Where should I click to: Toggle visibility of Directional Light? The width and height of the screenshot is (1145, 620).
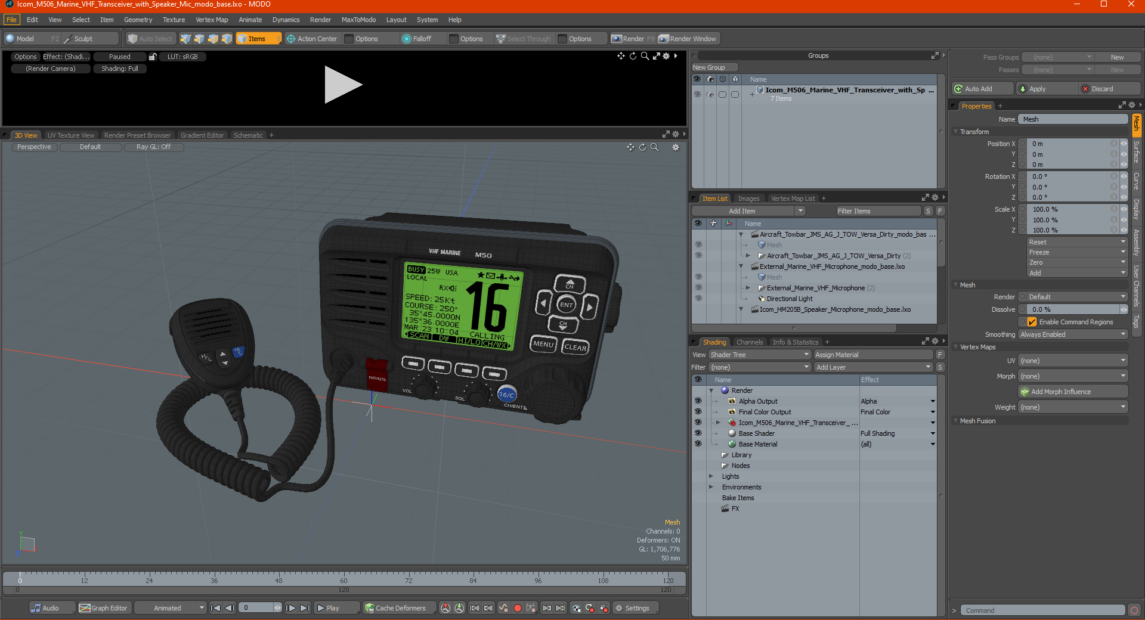(x=698, y=299)
